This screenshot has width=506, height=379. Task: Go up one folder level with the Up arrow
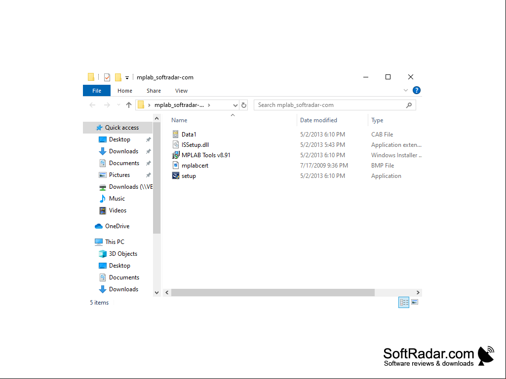pos(129,105)
